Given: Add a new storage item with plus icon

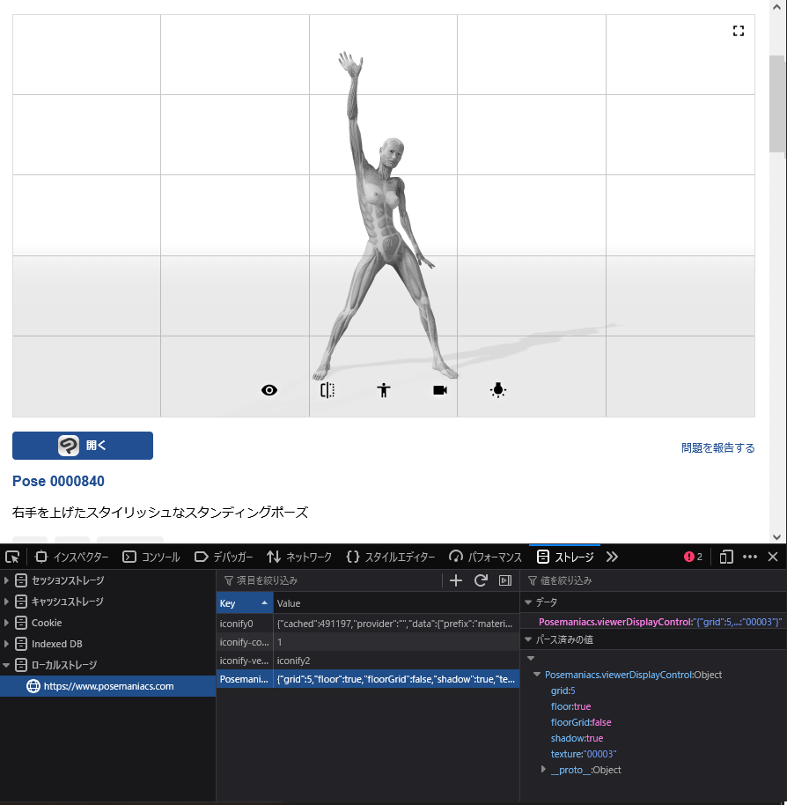Looking at the screenshot, I should pyautogui.click(x=456, y=580).
